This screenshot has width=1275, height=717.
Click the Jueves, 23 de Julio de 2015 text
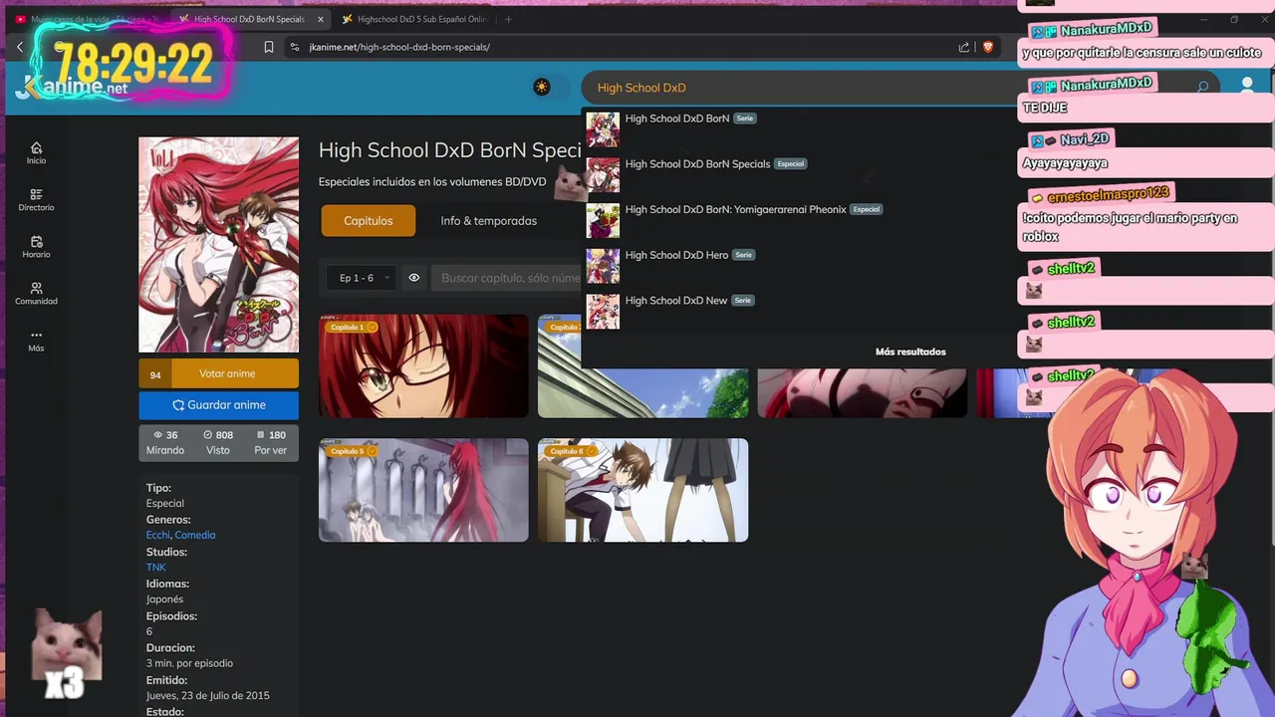[x=207, y=695]
